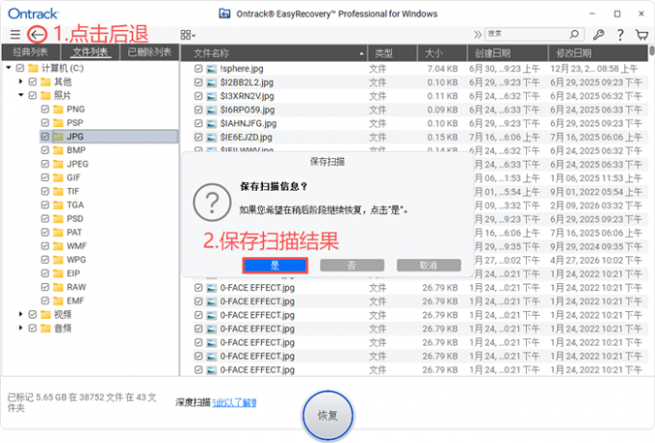Select the 0.15 KB size cell

pyautogui.click(x=442, y=137)
